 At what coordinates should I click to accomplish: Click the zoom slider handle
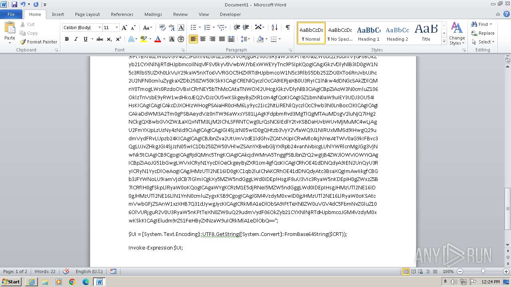483,271
